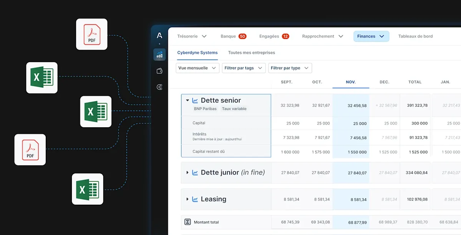The height and width of the screenshot is (235, 461).
Task: Open the Rapprochement dropdown menu
Action: pos(323,36)
